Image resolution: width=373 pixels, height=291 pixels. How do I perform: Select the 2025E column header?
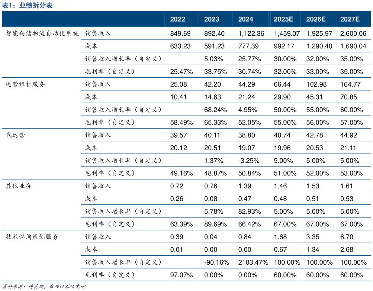pos(283,19)
